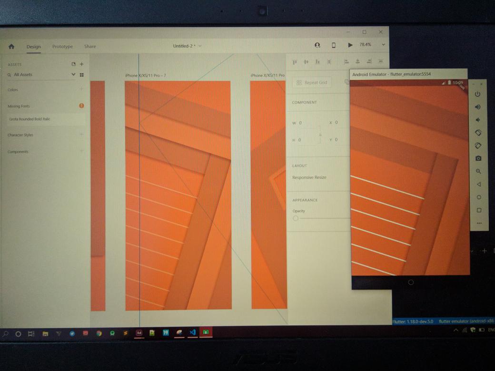This screenshot has width=495, height=371.
Task: Add a new asset with the Assets plus icon
Action: click(x=82, y=64)
